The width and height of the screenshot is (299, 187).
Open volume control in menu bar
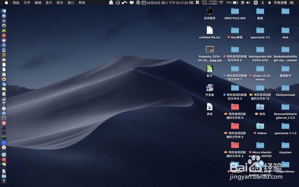click(x=248, y=3)
